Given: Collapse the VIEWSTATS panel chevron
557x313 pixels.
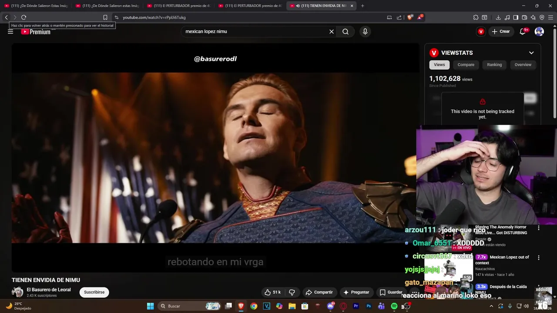Looking at the screenshot, I should pyautogui.click(x=531, y=53).
